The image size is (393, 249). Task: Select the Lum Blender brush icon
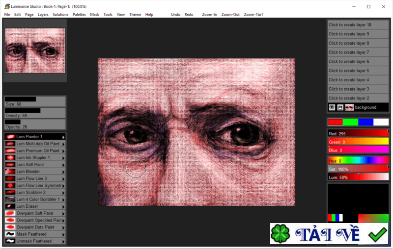[10, 172]
